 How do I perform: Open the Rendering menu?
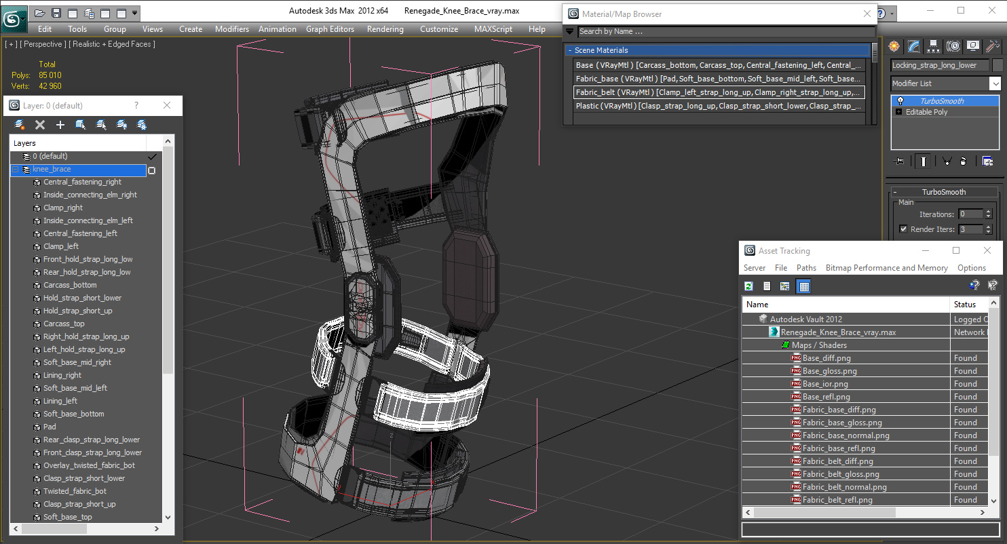click(385, 29)
